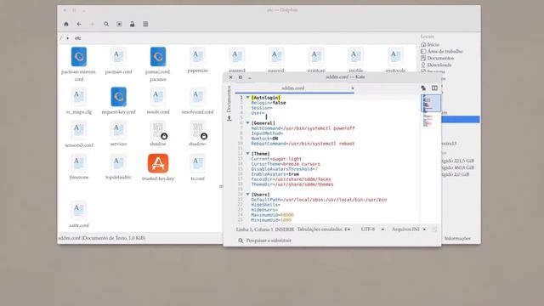Click the CursorTheme=breeze_cursors line
The height and width of the screenshot is (306, 544).
tap(286, 164)
